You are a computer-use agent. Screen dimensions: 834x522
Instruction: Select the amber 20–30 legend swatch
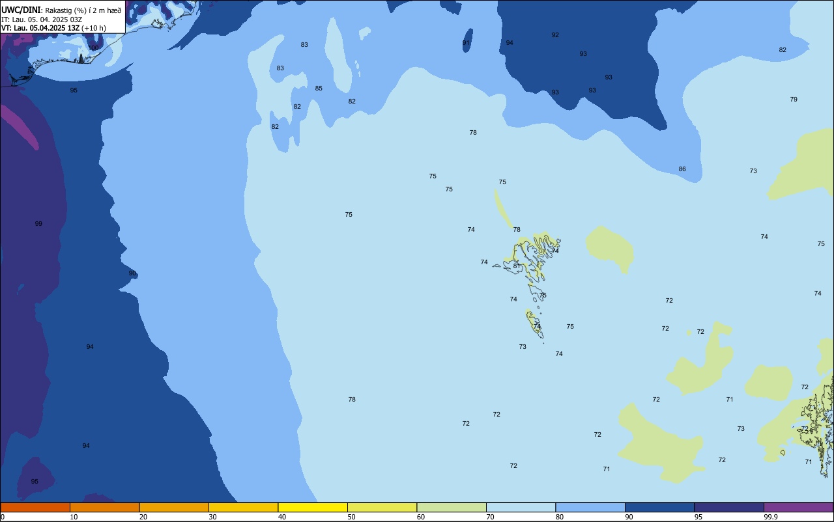[174, 507]
